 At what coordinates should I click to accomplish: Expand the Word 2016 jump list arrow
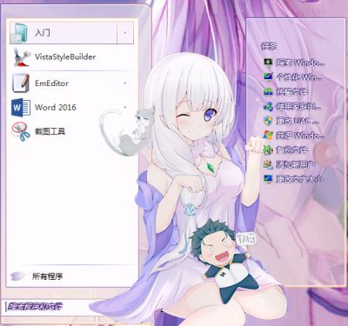[x=125, y=107]
